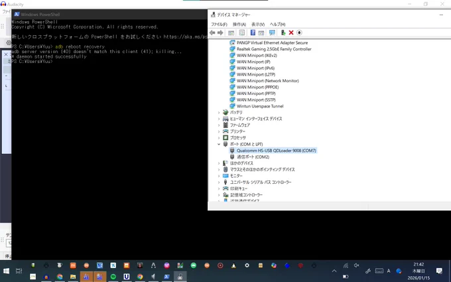The image size is (451, 282).
Task: Open the ファイル(F) menu in Device Manager
Action: coord(219,25)
